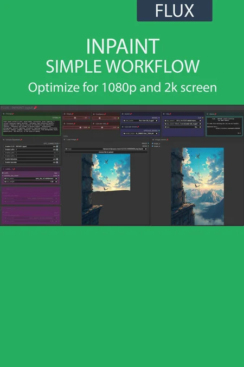This screenshot has height=367, width=244.
Task: Toggle Enable FLUX - INPAINT (gguf) switch
Action: (x=57, y=146)
